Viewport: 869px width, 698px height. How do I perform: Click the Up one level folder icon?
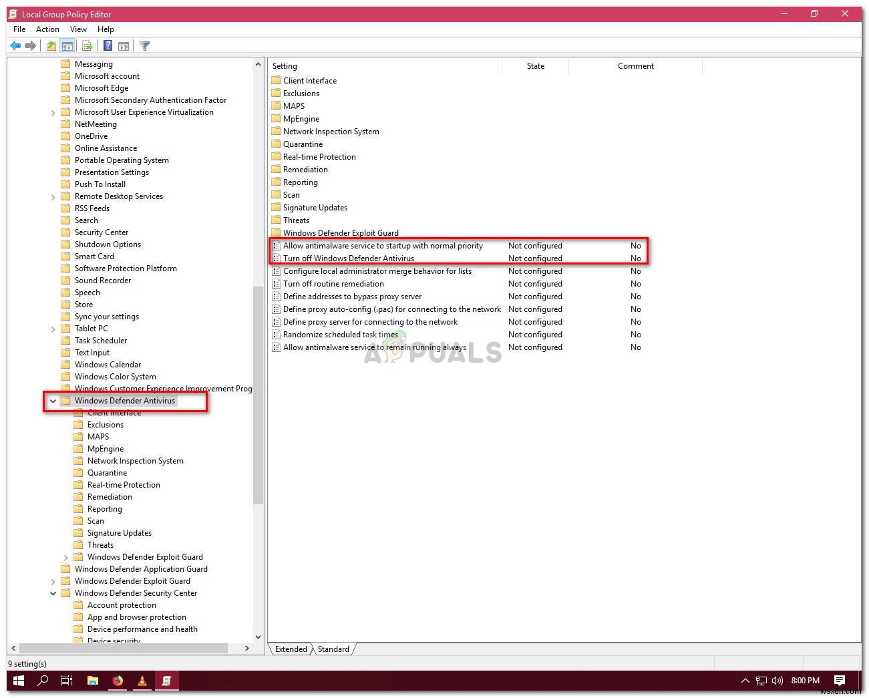point(51,45)
